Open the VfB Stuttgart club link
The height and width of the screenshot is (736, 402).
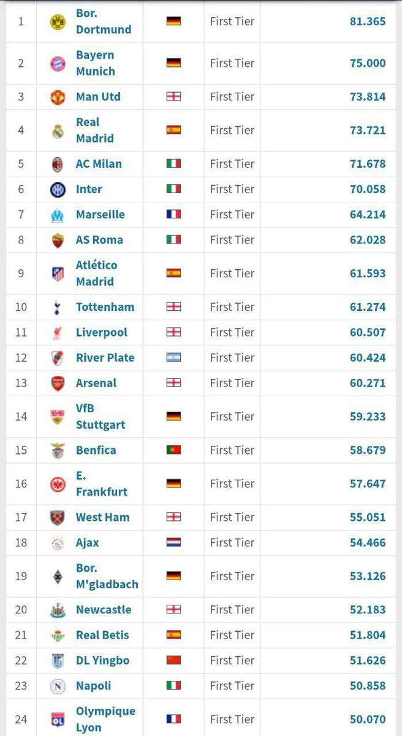[100, 416]
